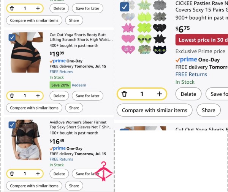Open the Avidlove Sheer Fishnet Top title
The width and height of the screenshot is (228, 192).
tap(81, 125)
